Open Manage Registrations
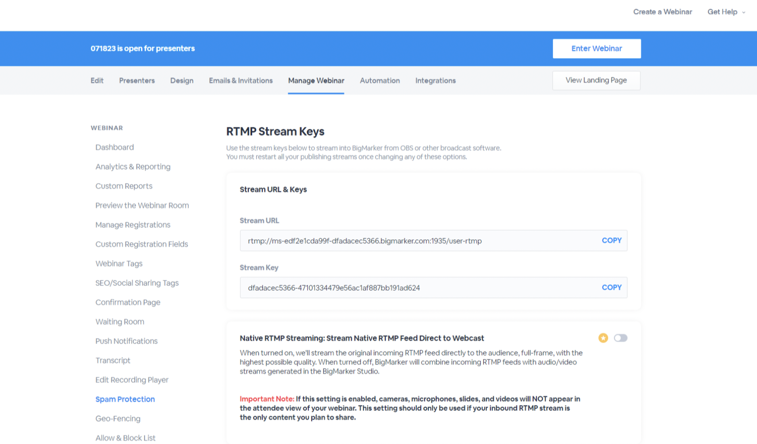This screenshot has width=757, height=444. click(133, 225)
